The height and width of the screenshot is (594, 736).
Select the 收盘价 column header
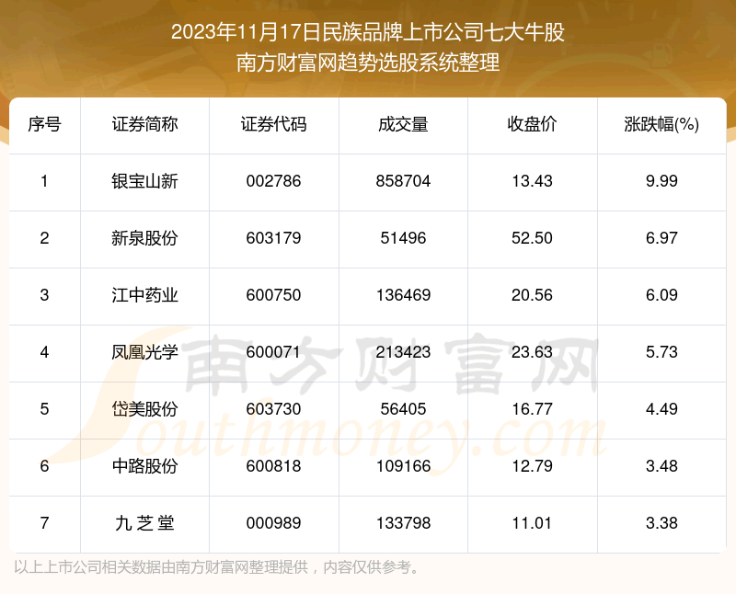coord(532,125)
